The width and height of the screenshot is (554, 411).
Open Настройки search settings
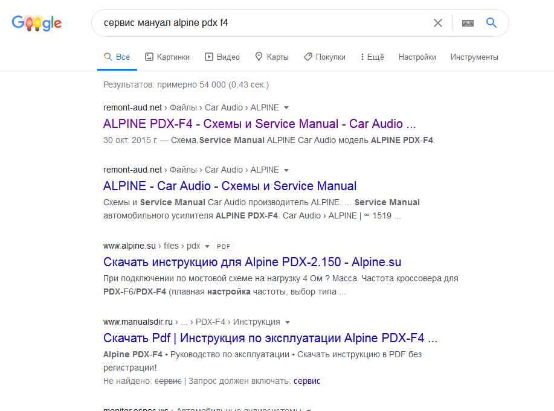click(x=417, y=57)
